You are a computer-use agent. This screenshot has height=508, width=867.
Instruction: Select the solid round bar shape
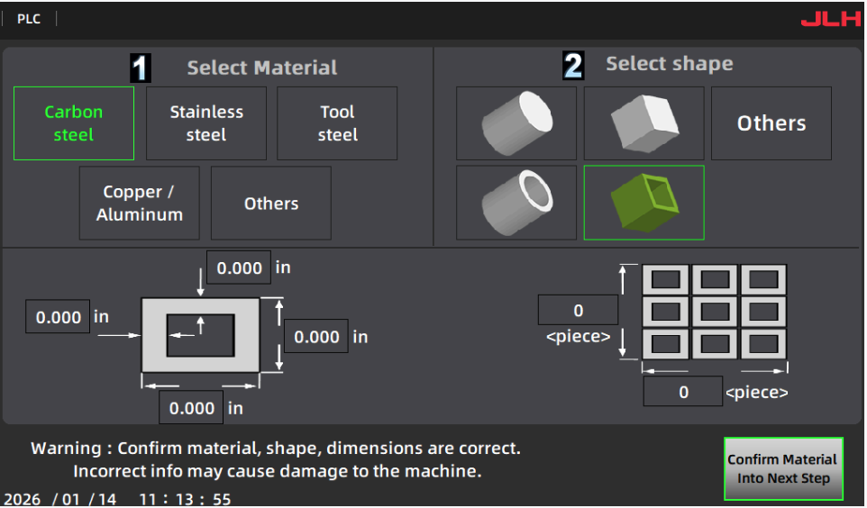pos(516,123)
